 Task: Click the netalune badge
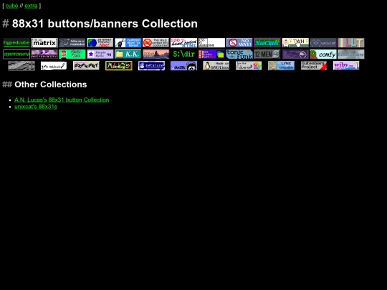coord(151,66)
